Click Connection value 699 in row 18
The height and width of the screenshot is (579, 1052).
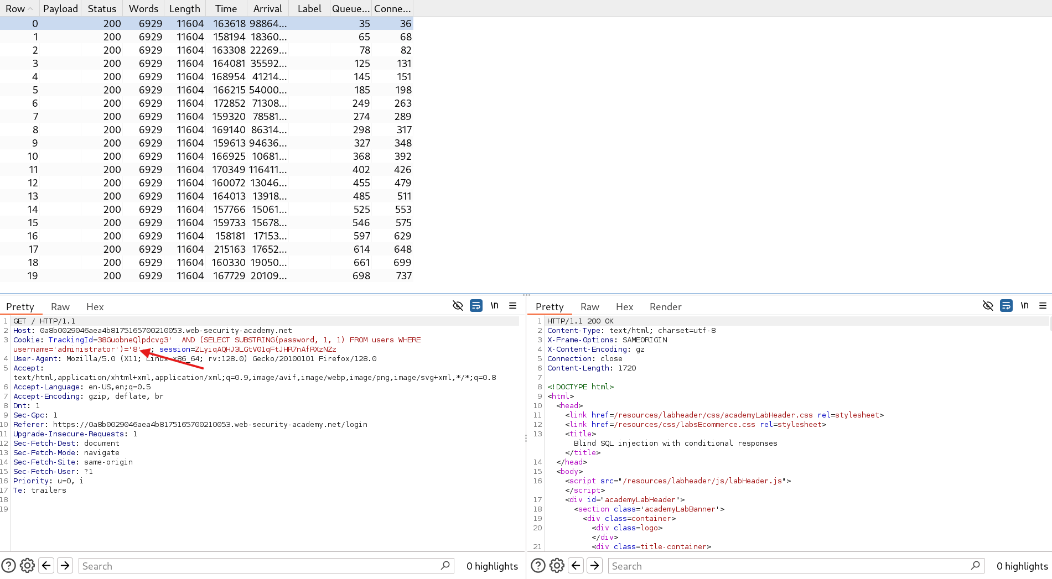point(402,262)
